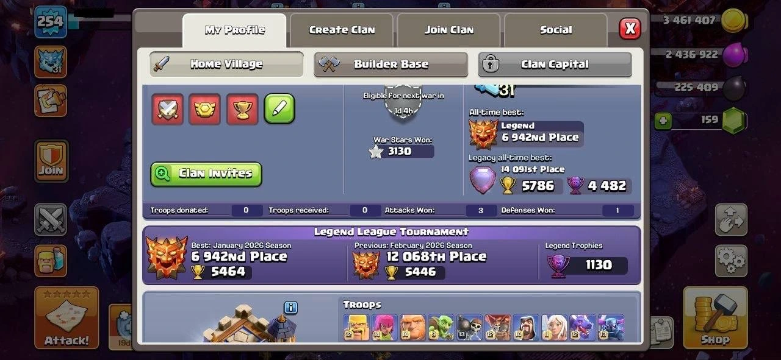Screen dimensions: 781x360
Task: Switch to the Create Clan tab
Action: click(x=342, y=30)
